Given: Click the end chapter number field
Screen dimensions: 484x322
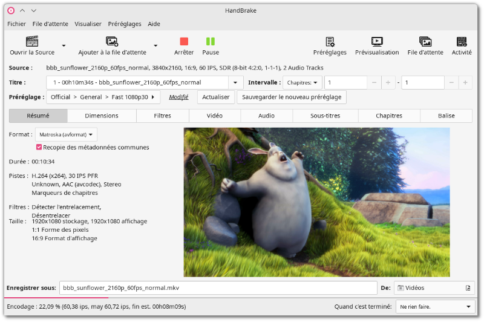Looking at the screenshot, I should point(423,82).
